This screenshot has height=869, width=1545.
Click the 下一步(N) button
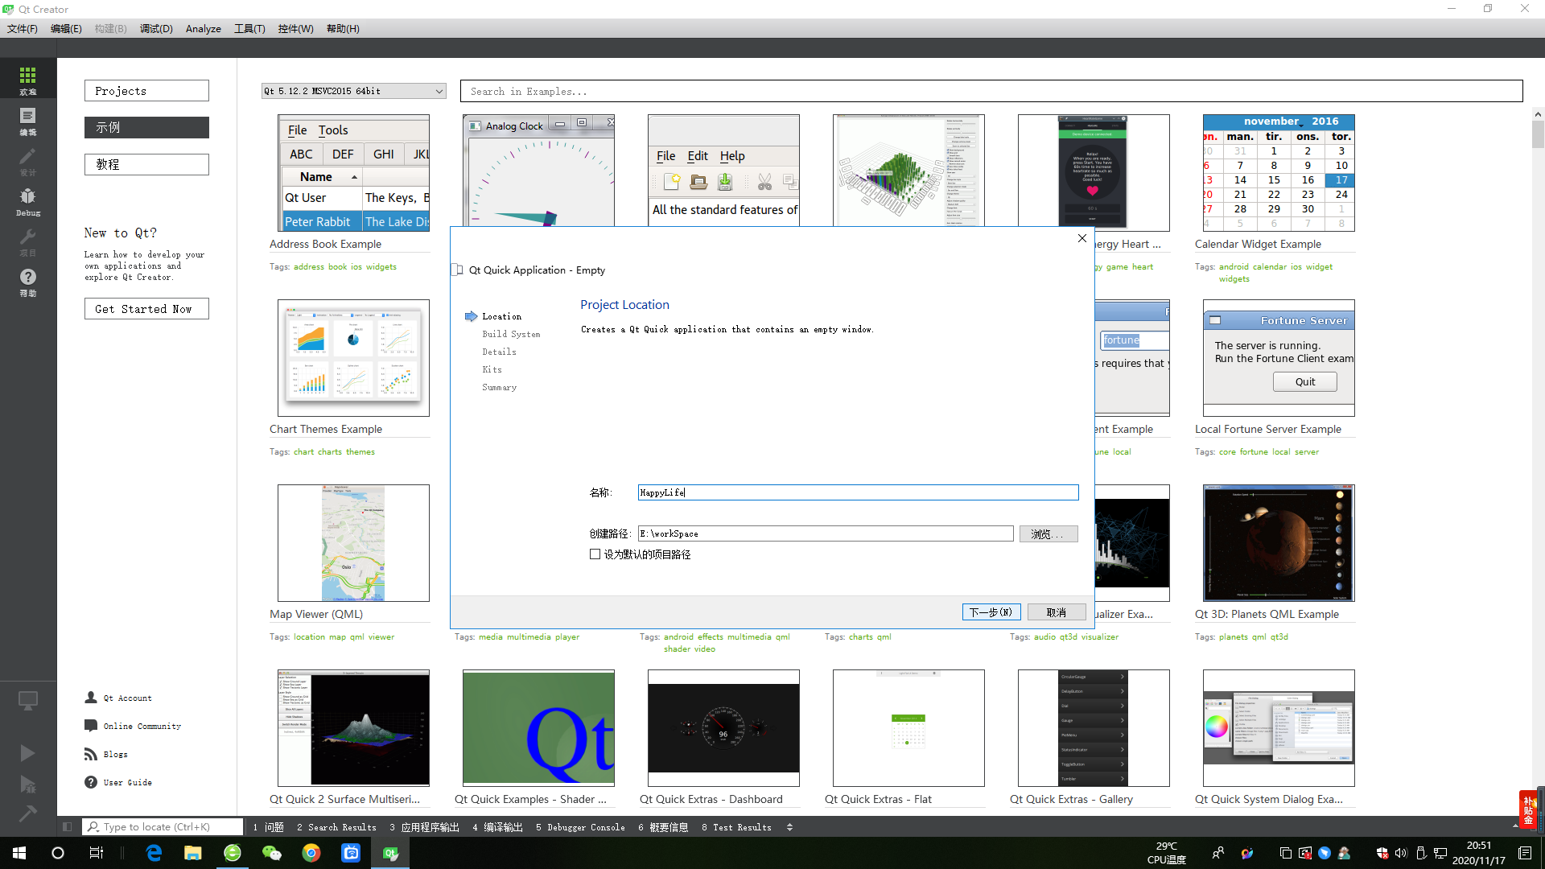pos(991,612)
